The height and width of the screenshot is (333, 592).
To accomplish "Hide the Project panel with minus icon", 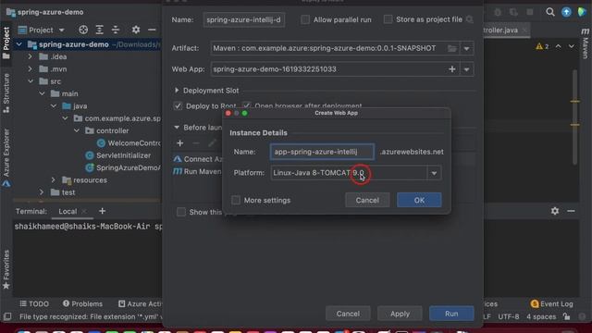I will [x=152, y=30].
